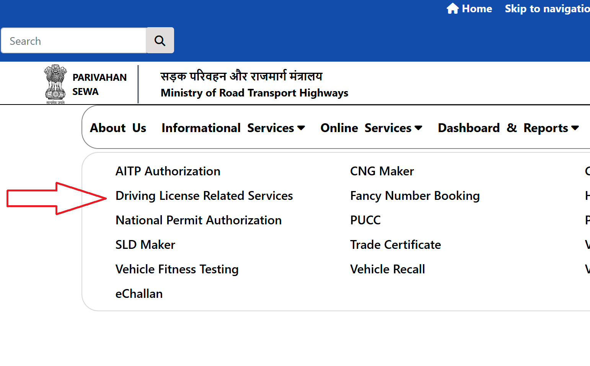Screen dimensions: 590x366
Task: Open eChallan
Action: 139,294
